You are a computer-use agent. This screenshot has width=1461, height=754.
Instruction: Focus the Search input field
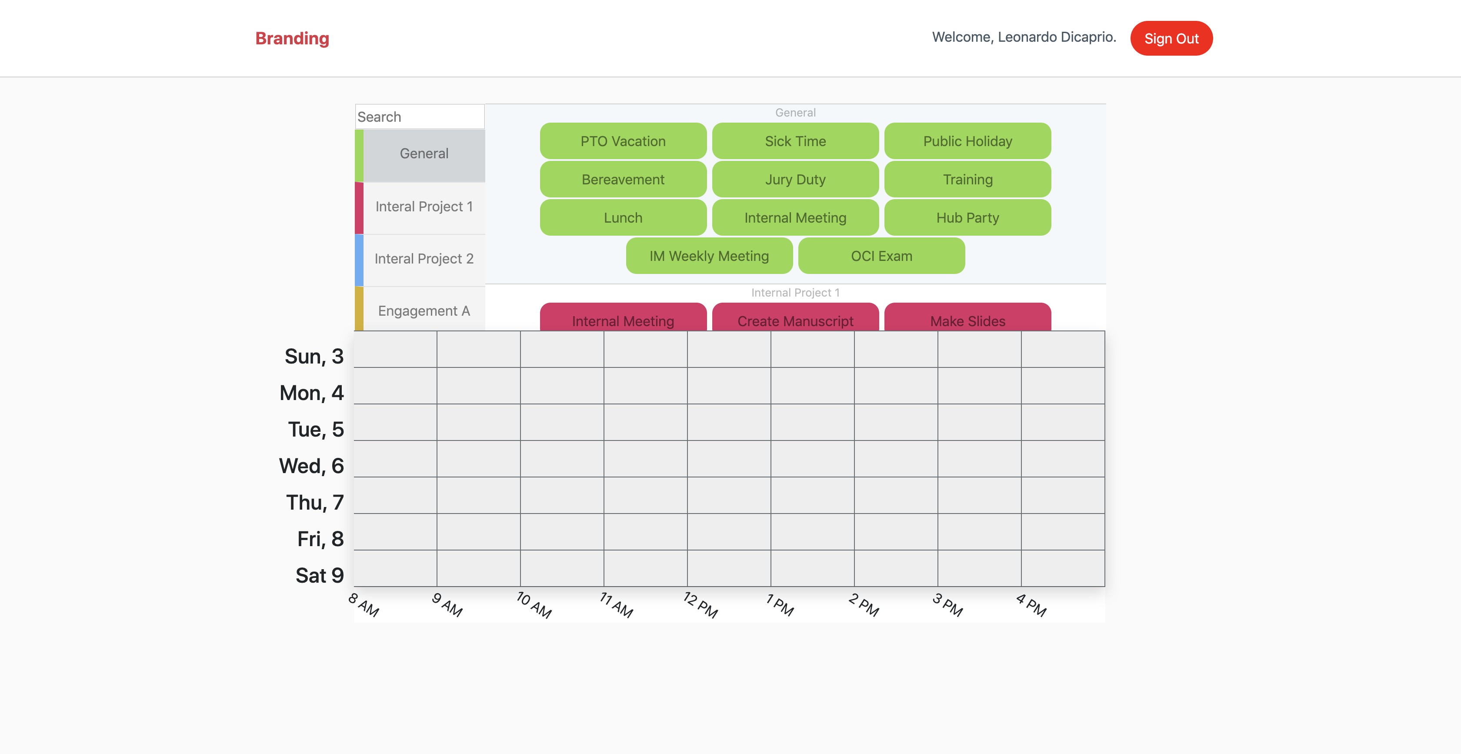420,117
